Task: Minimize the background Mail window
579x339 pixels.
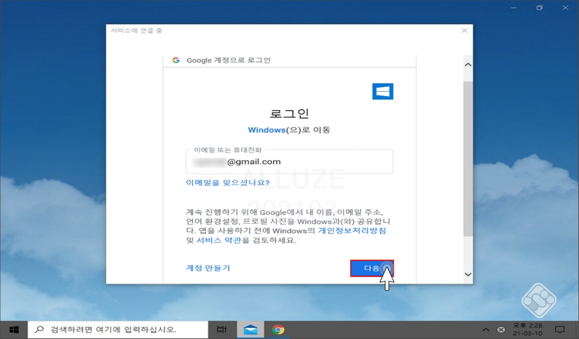Action: 513,8
